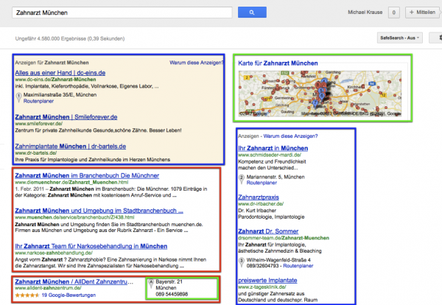Click Warum diese Anzeigen link in top ads
This screenshot has width=442, height=305.
click(x=196, y=63)
